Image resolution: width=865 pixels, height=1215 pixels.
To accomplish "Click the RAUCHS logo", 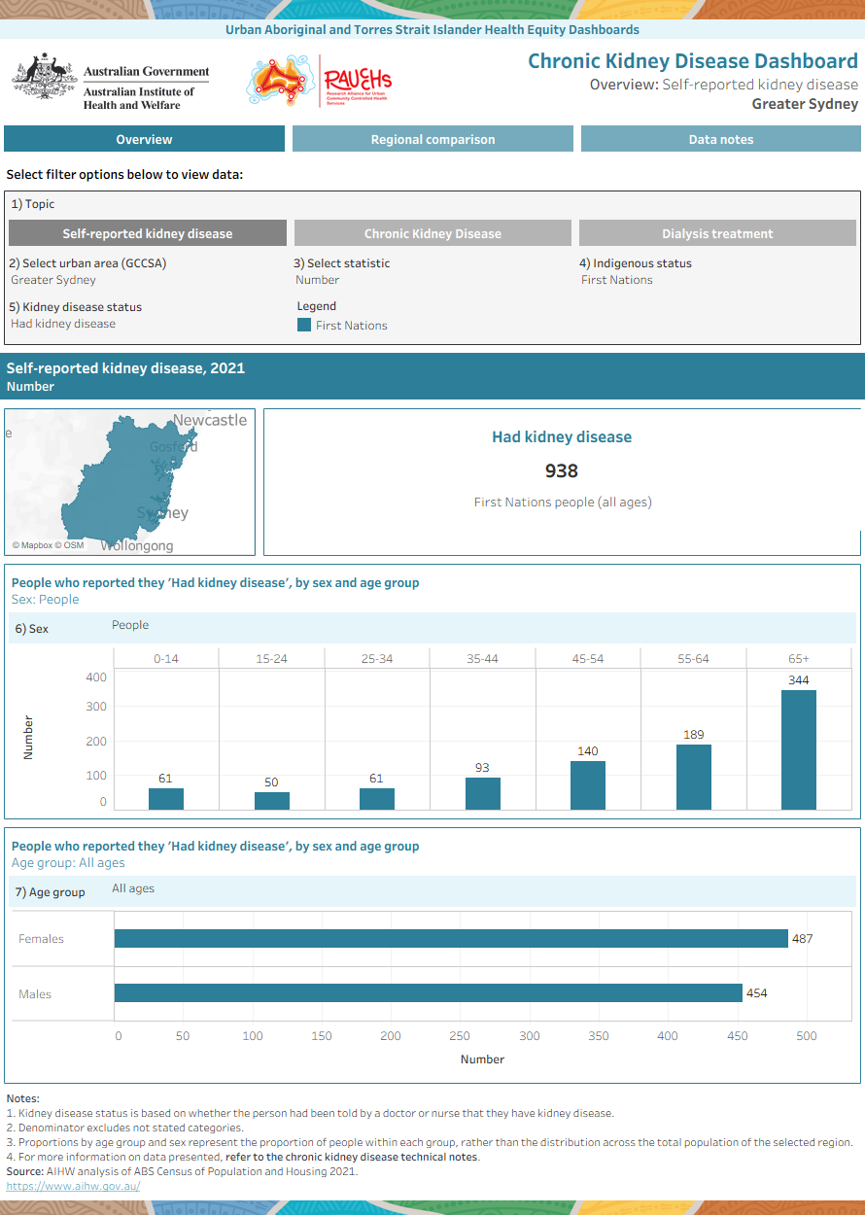I will pos(320,82).
